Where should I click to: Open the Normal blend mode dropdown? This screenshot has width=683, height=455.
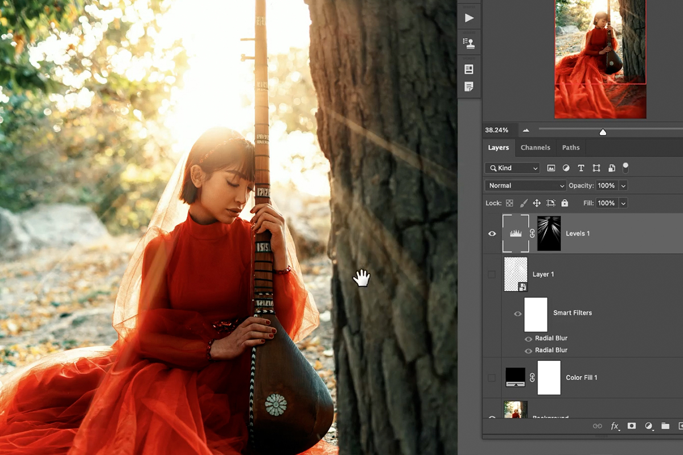coord(524,185)
